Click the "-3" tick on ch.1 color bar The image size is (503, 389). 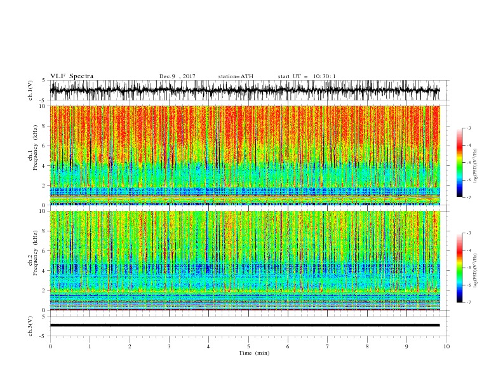tap(469, 128)
